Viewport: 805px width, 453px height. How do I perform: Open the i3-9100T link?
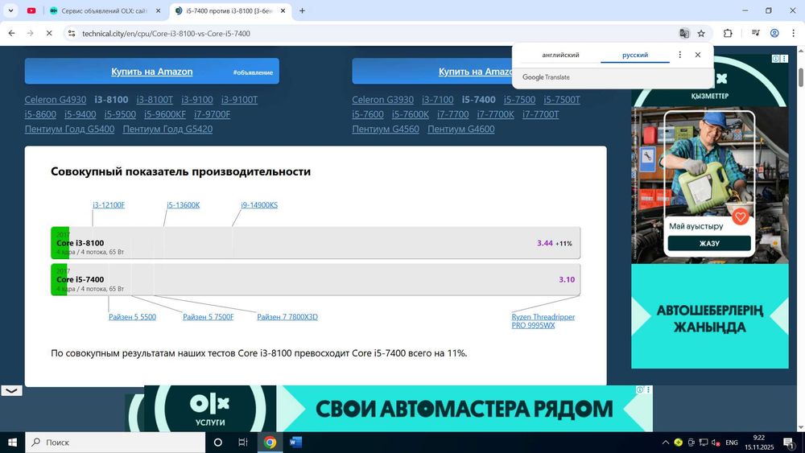(x=239, y=100)
